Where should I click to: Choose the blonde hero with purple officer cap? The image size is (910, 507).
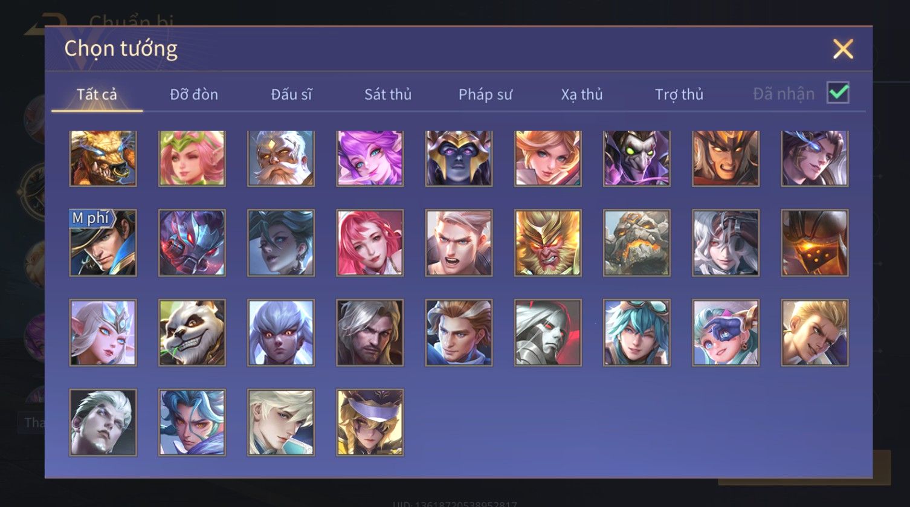(370, 422)
